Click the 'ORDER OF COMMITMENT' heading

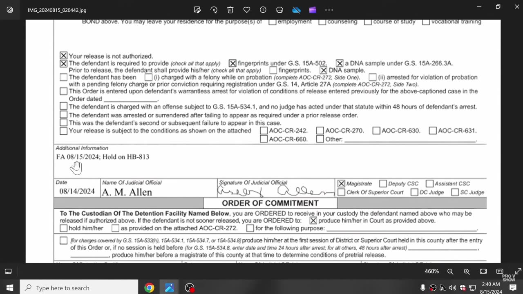click(x=270, y=203)
